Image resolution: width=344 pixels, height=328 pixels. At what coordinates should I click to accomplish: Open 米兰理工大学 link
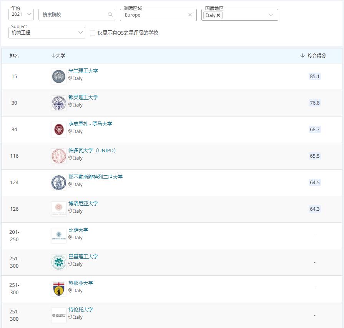(x=83, y=71)
